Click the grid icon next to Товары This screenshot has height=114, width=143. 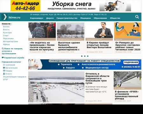[4, 71]
